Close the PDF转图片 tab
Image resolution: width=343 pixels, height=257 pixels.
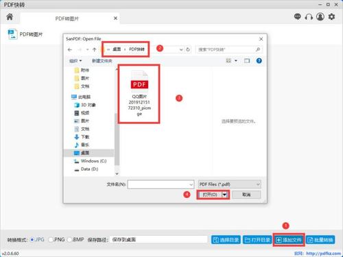pos(115,18)
